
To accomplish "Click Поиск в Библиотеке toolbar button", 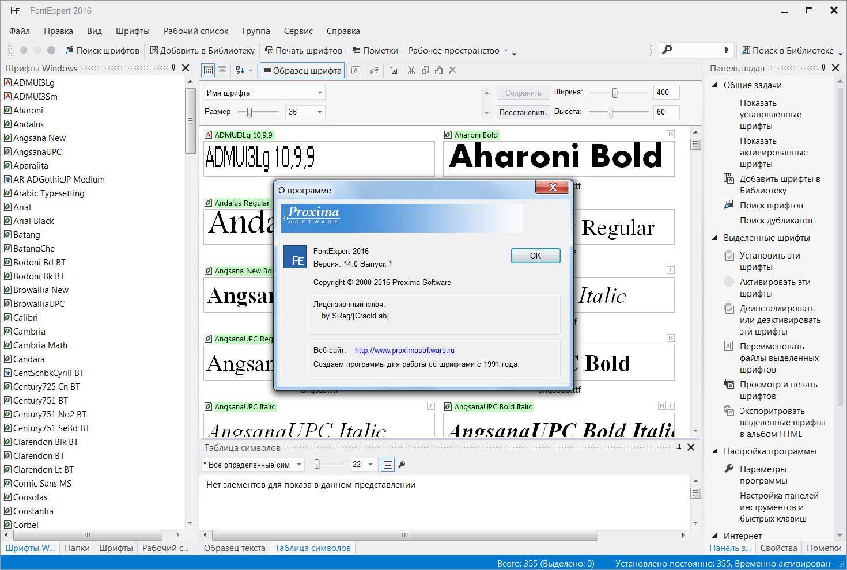I will pyautogui.click(x=788, y=50).
